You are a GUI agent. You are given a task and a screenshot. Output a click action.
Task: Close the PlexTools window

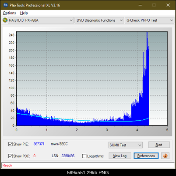168,5
